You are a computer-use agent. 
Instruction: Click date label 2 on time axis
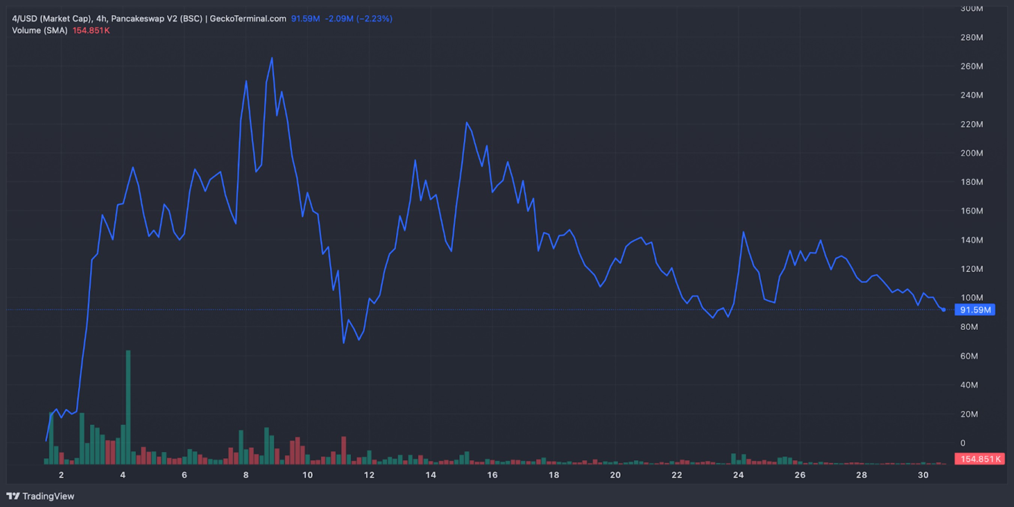point(61,475)
